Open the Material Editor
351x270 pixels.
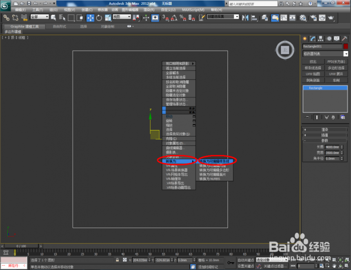tap(303, 18)
